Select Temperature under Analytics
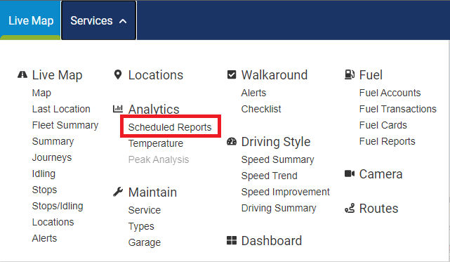450x262 pixels. (x=156, y=143)
